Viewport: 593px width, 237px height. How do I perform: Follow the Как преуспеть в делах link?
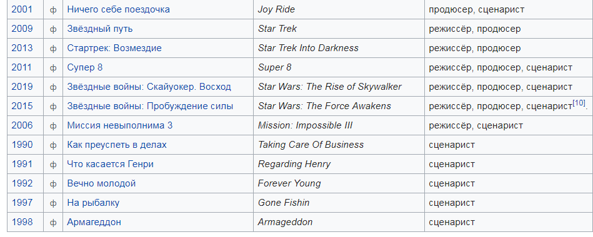pyautogui.click(x=117, y=145)
